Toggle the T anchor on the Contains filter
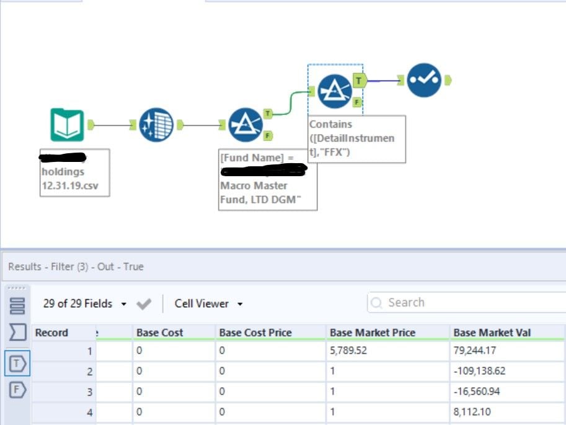The height and width of the screenshot is (425, 566). [358, 79]
